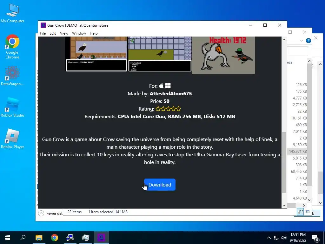Select the Roblox Player desktop shortcut
Image resolution: width=325 pixels, height=244 pixels.
12,139
